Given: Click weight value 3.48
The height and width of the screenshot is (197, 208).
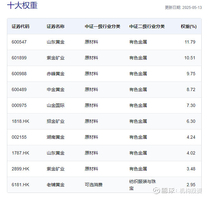Looking at the screenshot, I should (x=191, y=169).
